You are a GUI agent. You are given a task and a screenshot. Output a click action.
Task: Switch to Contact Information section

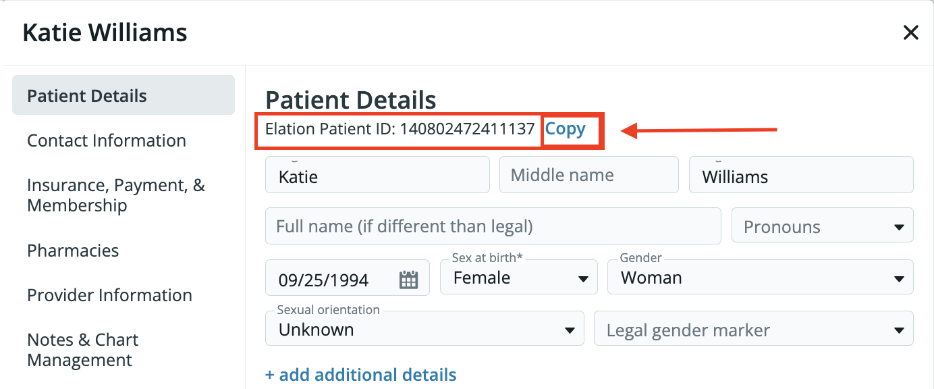[107, 140]
